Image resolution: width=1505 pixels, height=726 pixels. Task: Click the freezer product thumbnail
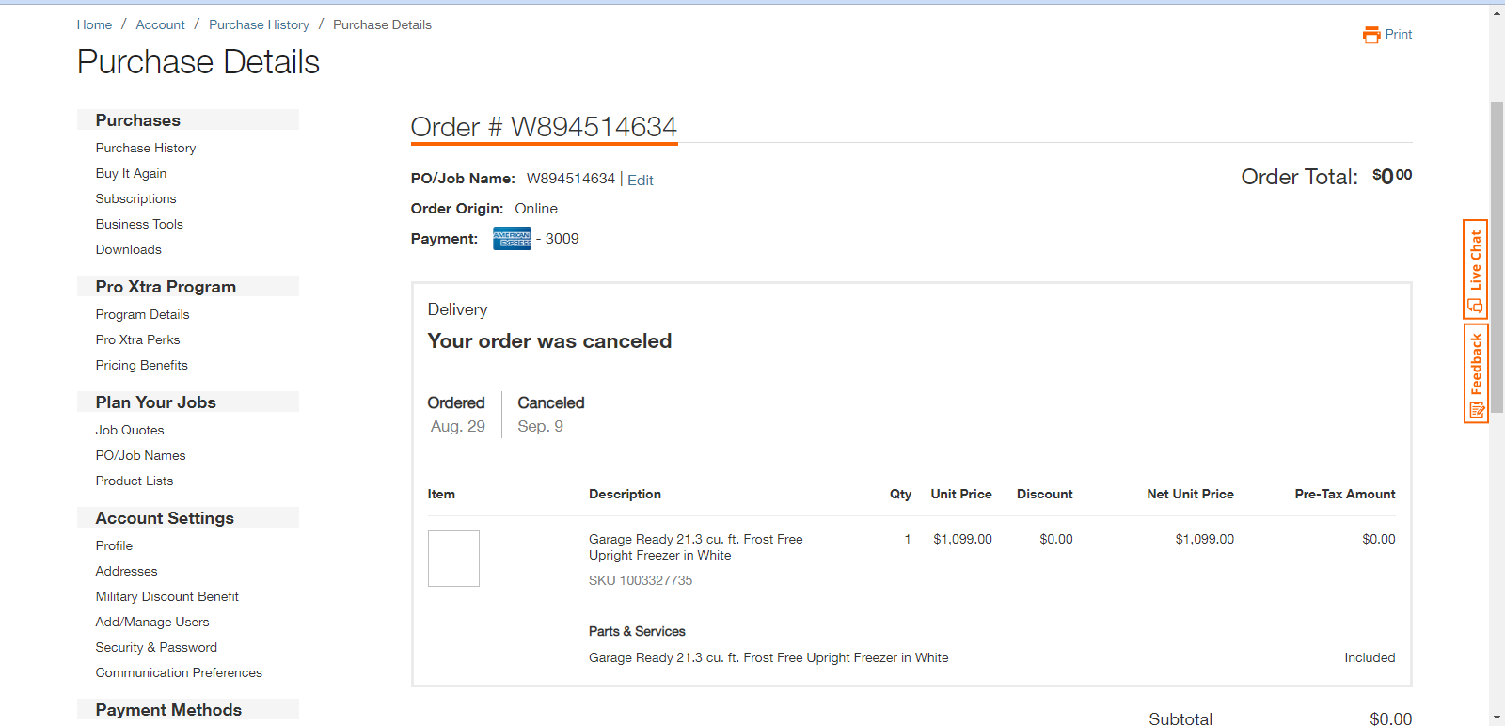pyautogui.click(x=453, y=559)
